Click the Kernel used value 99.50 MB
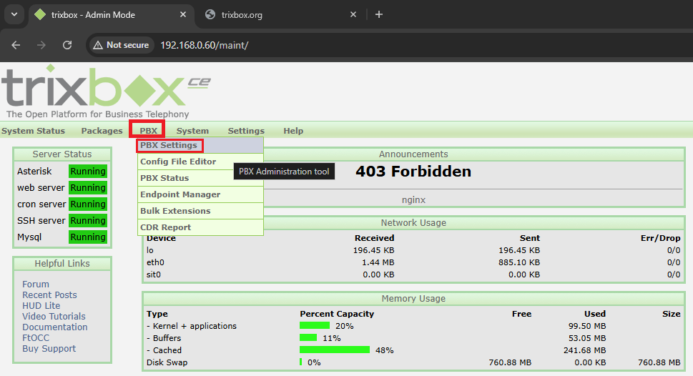This screenshot has height=376, width=693. pyautogui.click(x=587, y=326)
